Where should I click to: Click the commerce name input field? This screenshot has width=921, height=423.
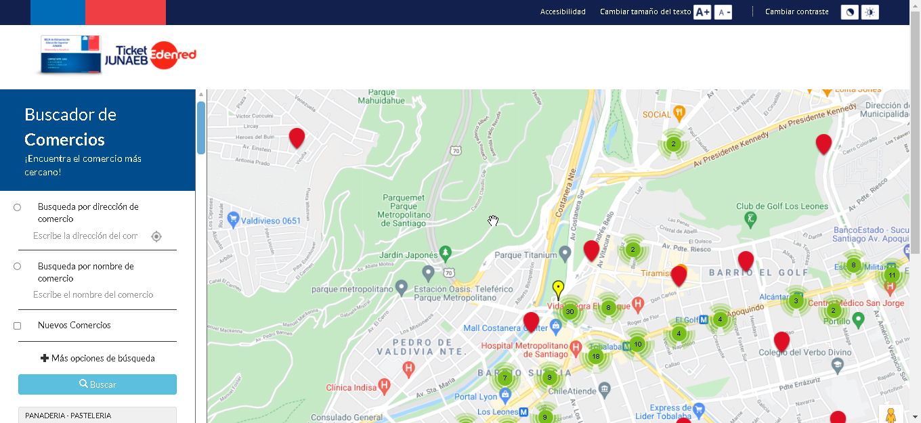point(93,295)
